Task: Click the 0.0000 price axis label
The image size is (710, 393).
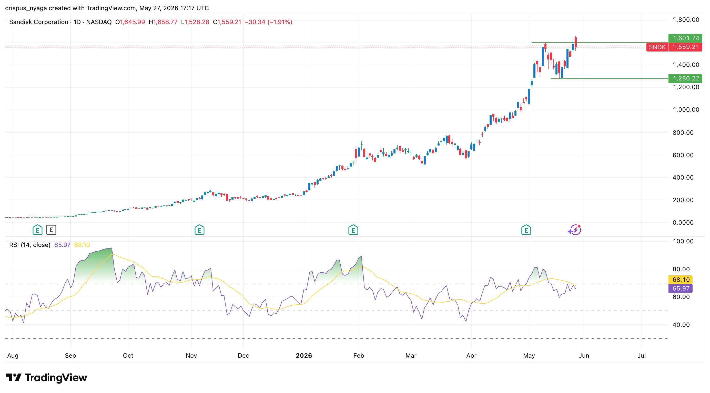Action: (x=683, y=223)
